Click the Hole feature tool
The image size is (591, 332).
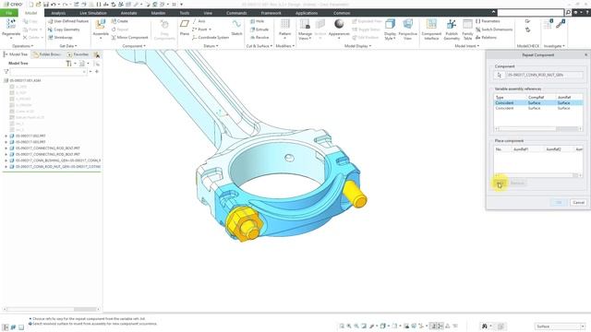257,21
